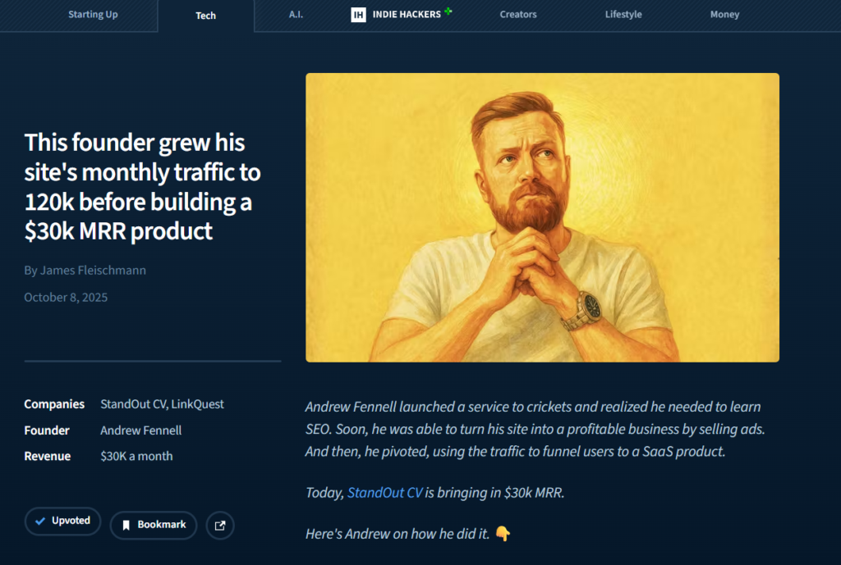Open the Indie Hackers tab

401,15
